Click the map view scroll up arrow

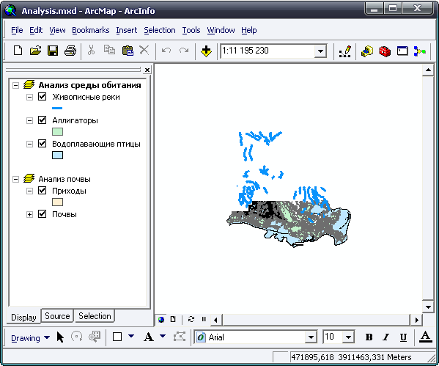(428, 70)
